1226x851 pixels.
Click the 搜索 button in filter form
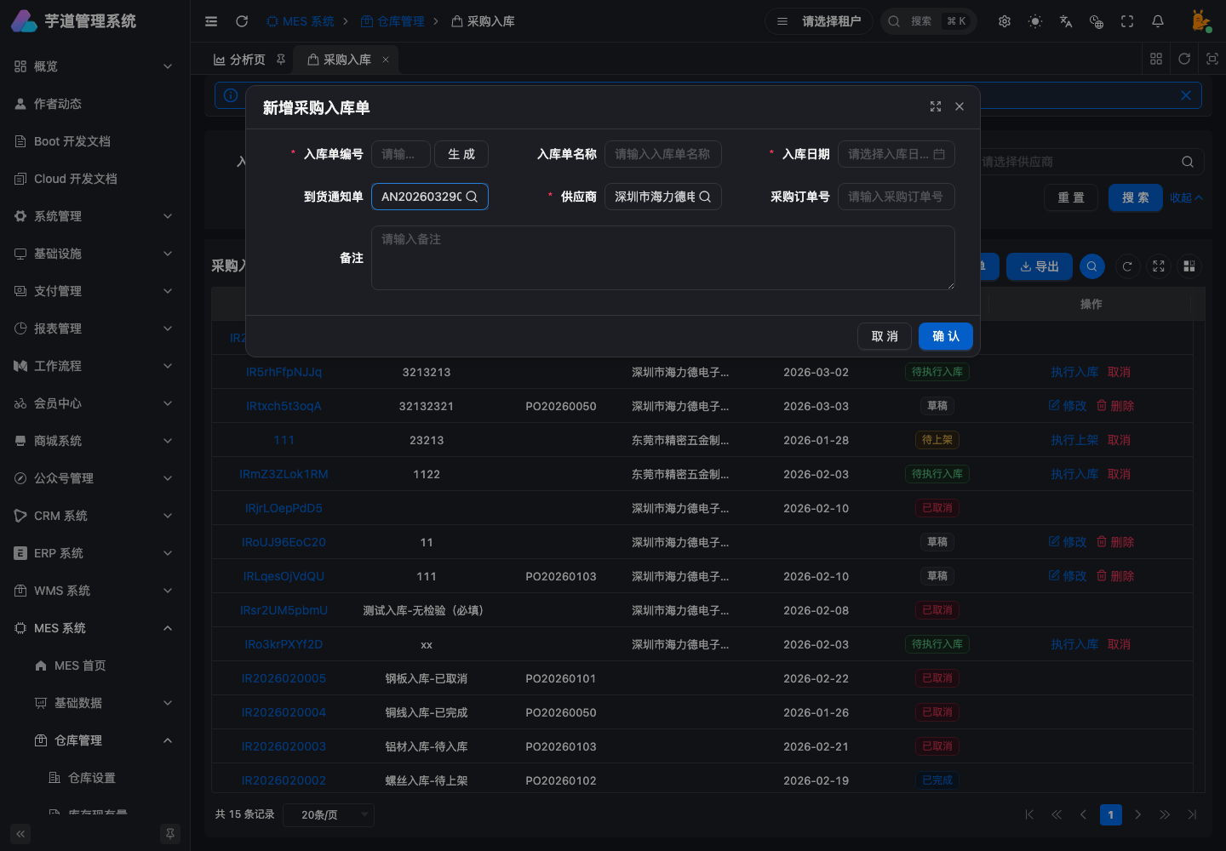(1136, 197)
